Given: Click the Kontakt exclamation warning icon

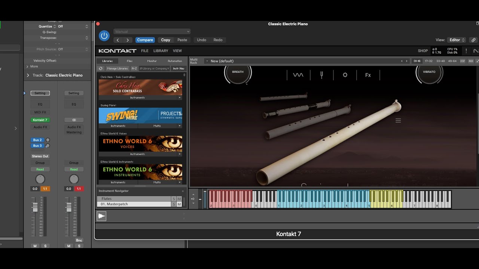Looking at the screenshot, I should 466,51.
